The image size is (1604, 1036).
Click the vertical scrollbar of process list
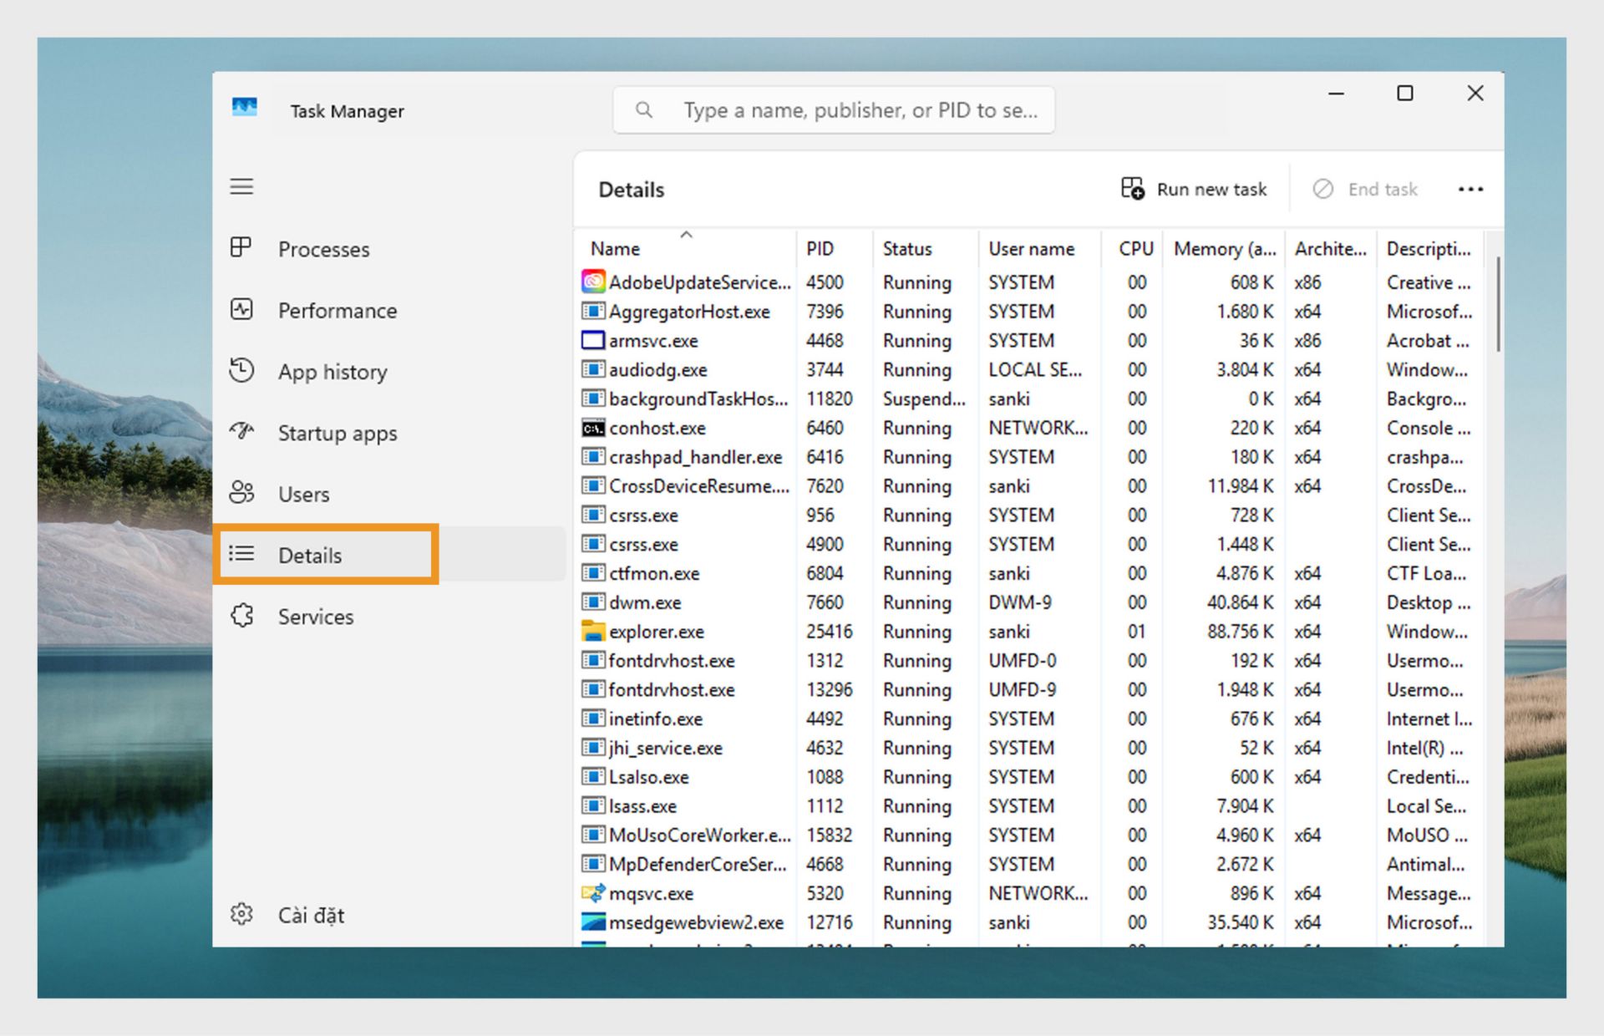pyautogui.click(x=1498, y=305)
